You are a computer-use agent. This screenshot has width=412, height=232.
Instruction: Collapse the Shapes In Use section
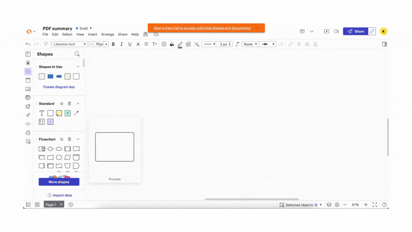point(78,67)
